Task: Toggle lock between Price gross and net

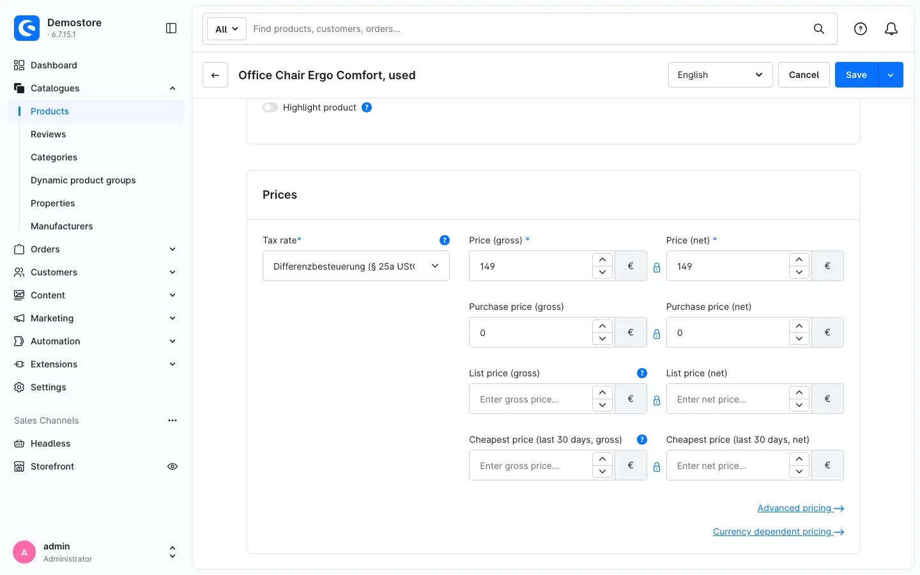Action: [x=657, y=268]
